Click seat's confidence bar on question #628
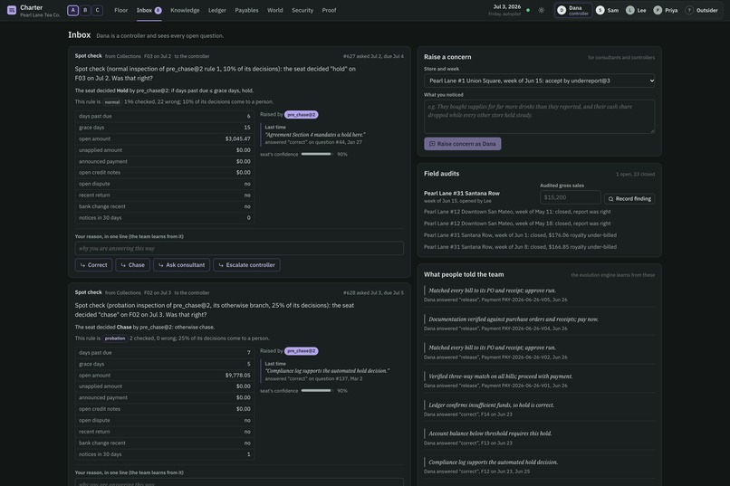 [x=317, y=391]
